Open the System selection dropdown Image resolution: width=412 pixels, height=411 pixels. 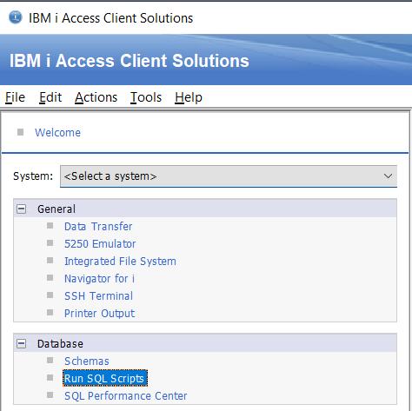229,176
